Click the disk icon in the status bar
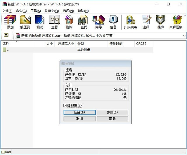Viewport: 187px width, 155px height. tap(3, 152)
